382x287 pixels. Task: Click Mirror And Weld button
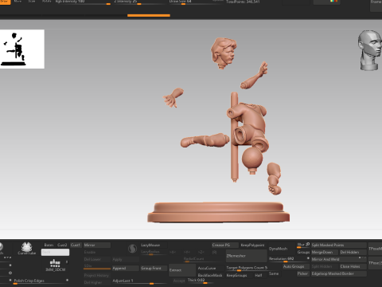point(339,259)
